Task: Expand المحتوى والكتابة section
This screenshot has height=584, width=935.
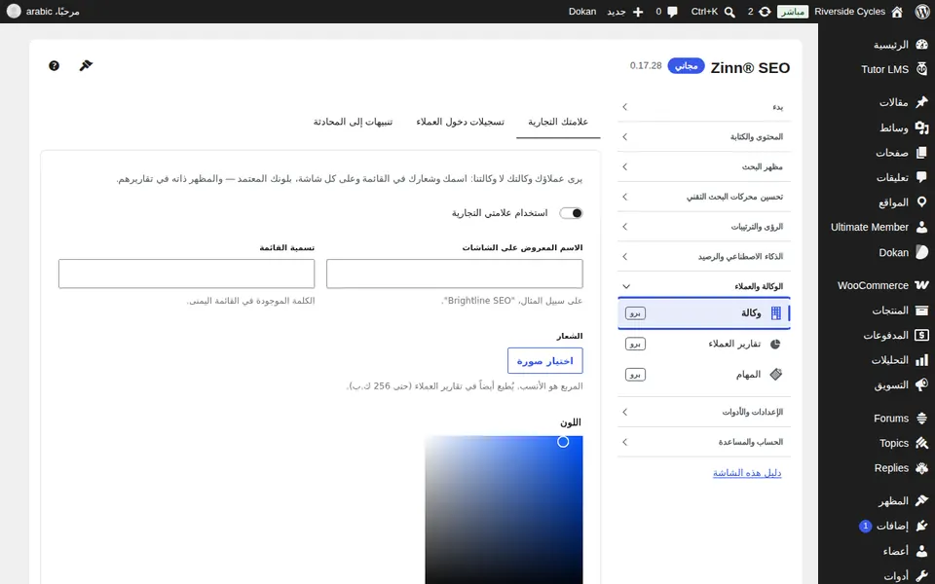Action: pos(704,137)
